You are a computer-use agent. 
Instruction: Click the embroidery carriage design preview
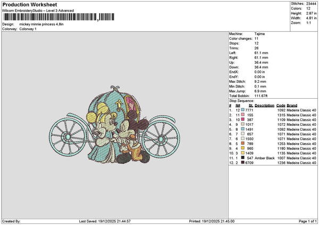tap(114, 125)
